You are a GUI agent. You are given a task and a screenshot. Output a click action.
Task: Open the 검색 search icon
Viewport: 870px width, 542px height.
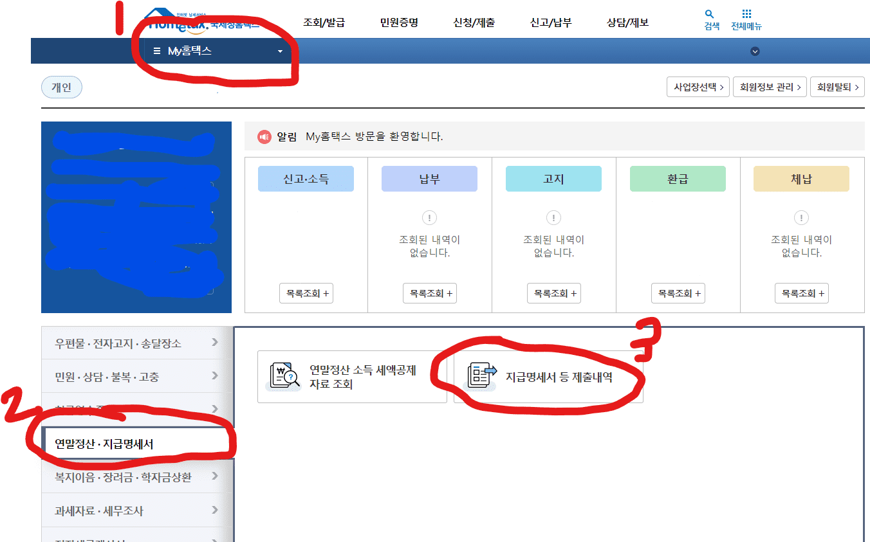pyautogui.click(x=709, y=14)
